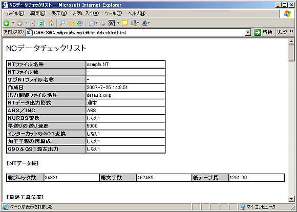Go back with the green Back arrow
The image size is (297, 212).
point(7,24)
